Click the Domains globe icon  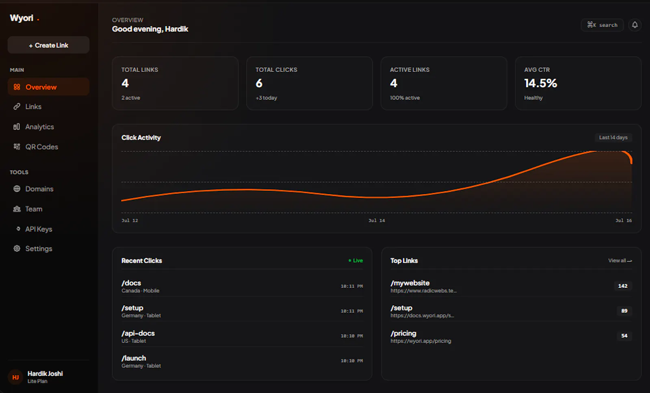(x=17, y=189)
